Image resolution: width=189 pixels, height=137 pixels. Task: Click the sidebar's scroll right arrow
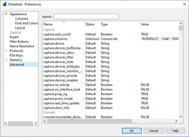[x=36, y=123]
